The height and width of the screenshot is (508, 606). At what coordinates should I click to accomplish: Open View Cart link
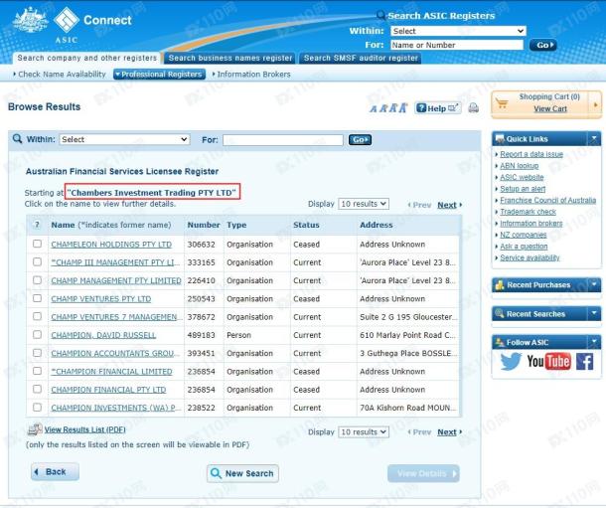pos(550,108)
